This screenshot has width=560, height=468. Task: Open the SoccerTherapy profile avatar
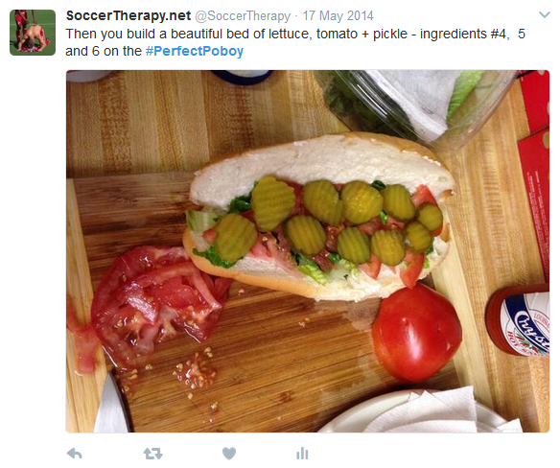coord(33,33)
